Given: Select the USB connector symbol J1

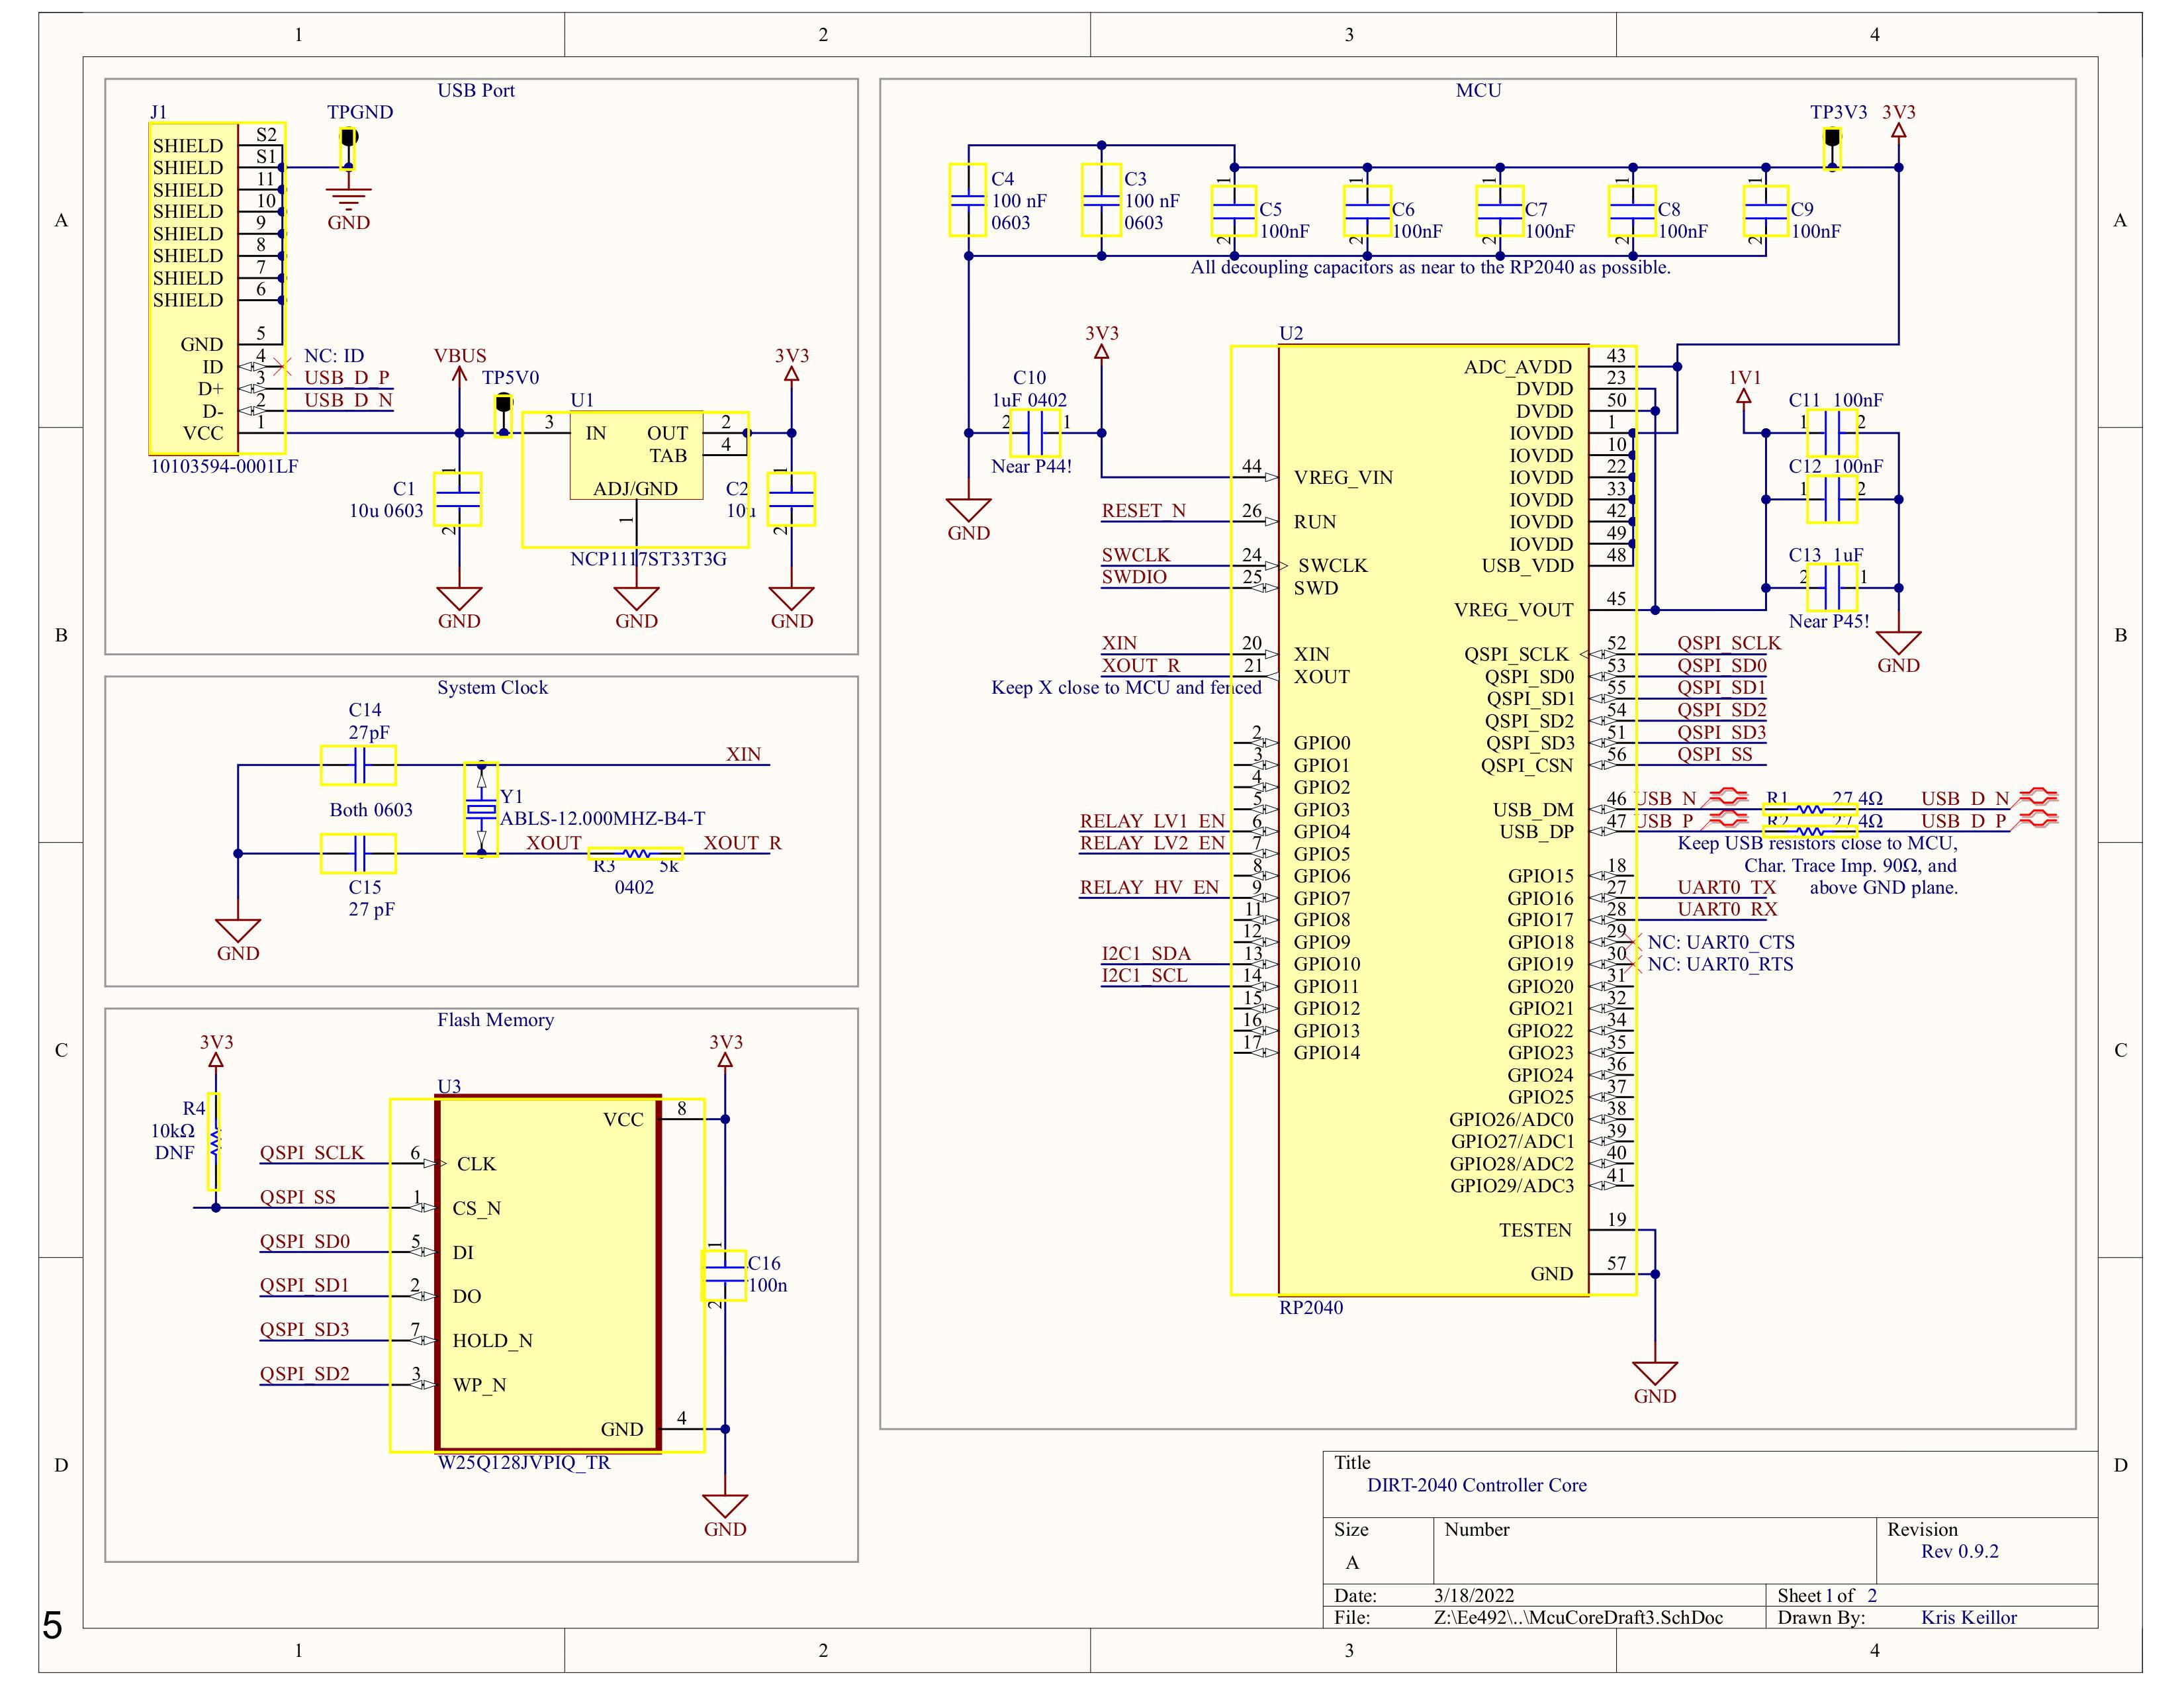Looking at the screenshot, I should (x=195, y=280).
